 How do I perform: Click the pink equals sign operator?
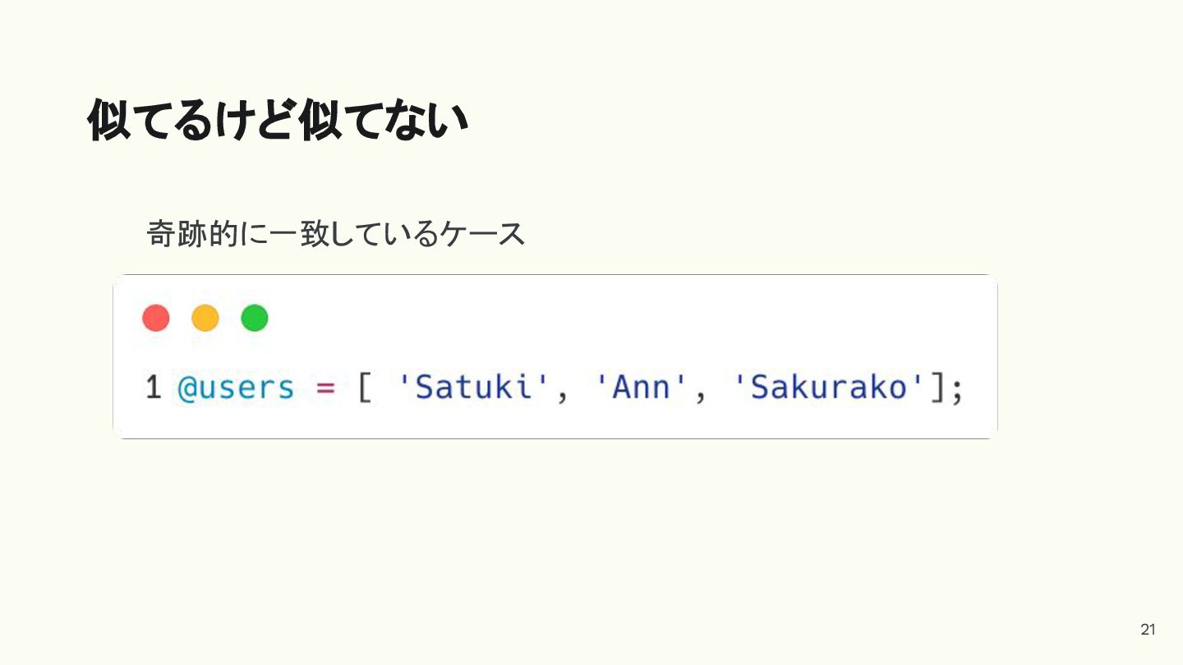tap(326, 388)
